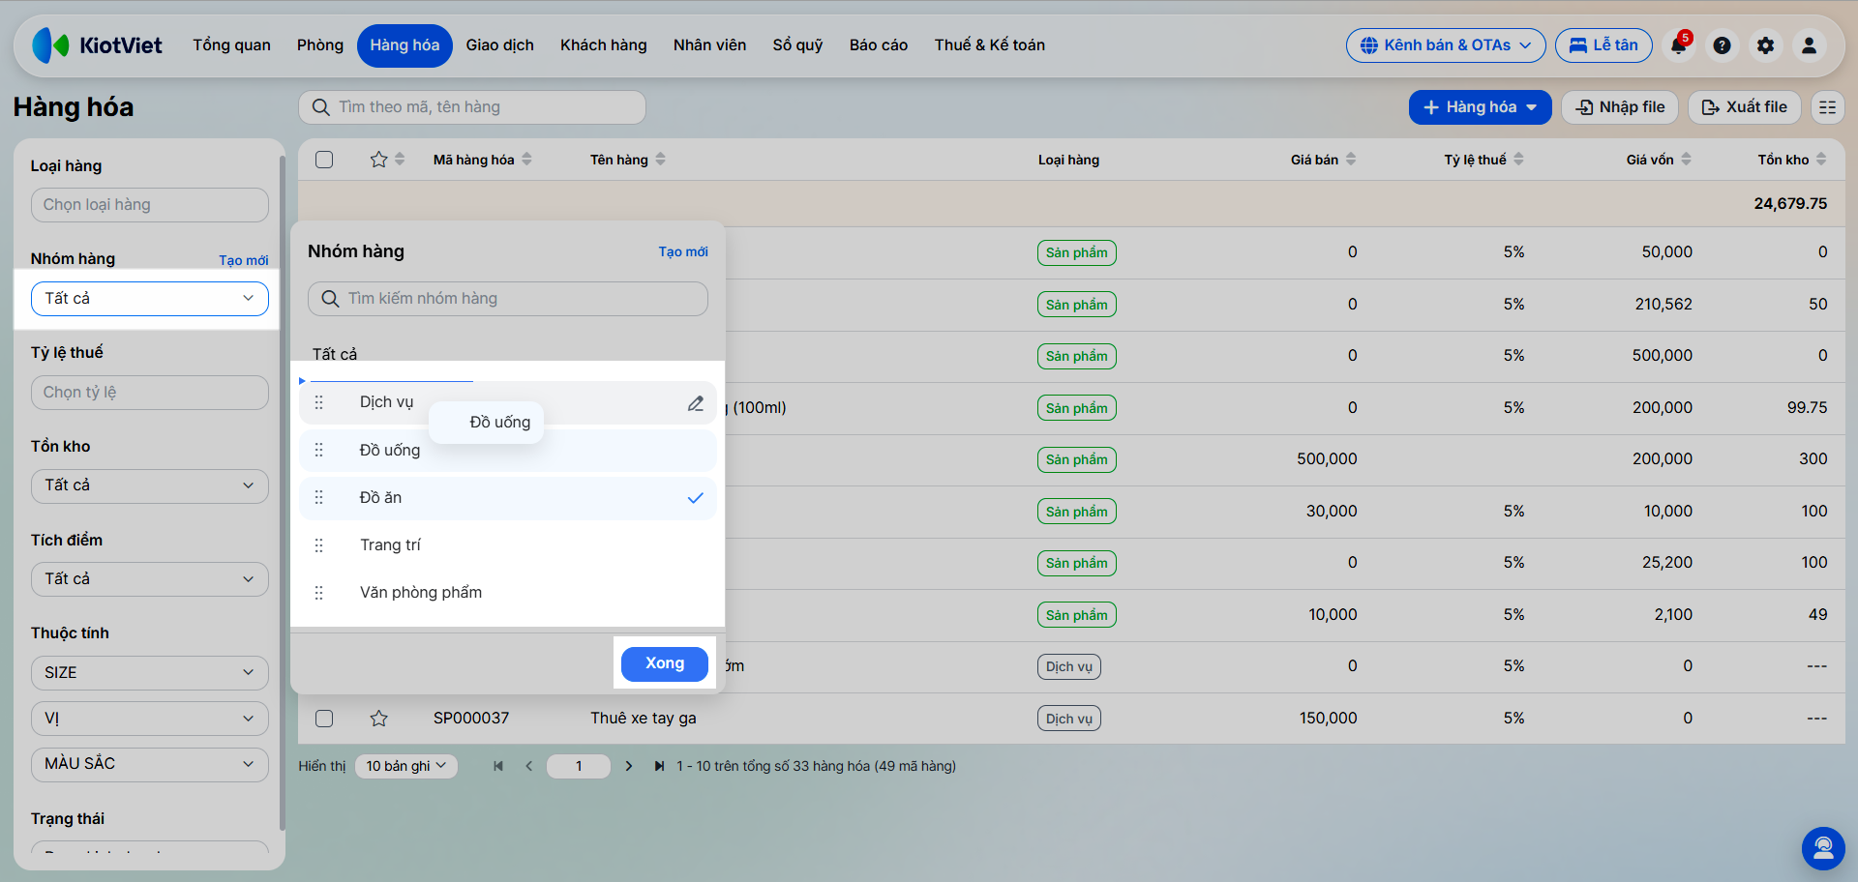1858x882 pixels.
Task: Tick the checkbox for SP000037 row
Action: click(x=324, y=719)
